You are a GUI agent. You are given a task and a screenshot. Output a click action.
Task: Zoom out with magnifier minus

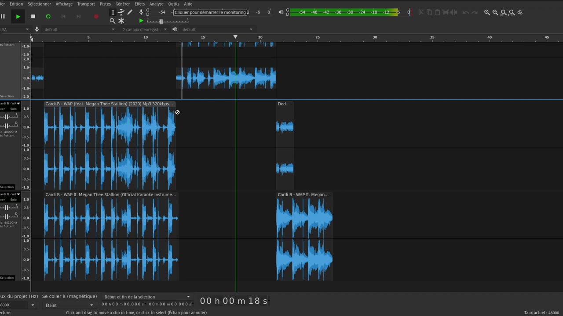(495, 12)
